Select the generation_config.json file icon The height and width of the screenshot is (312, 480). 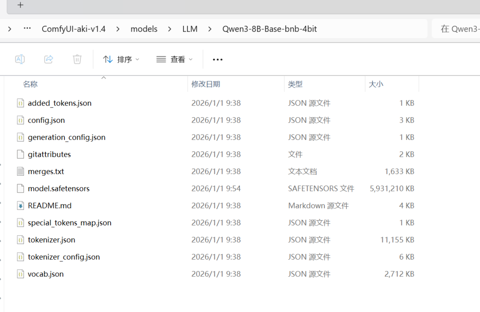coord(20,138)
